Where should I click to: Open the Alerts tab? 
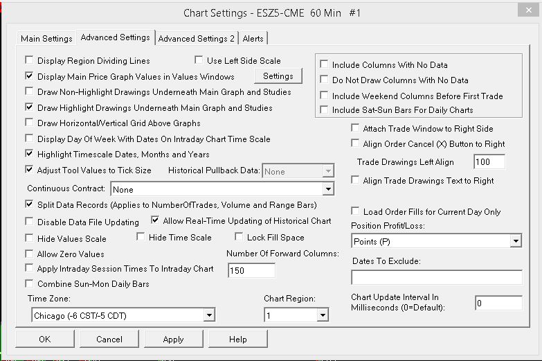click(x=253, y=38)
